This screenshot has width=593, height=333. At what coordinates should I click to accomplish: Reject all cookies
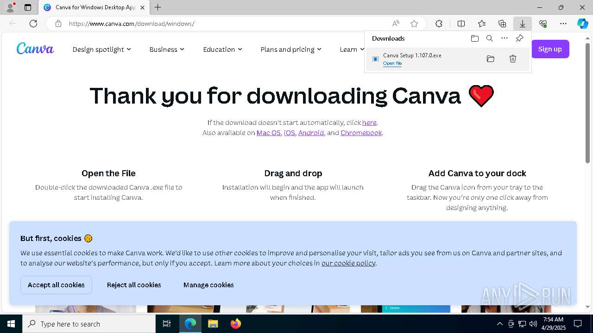134,285
